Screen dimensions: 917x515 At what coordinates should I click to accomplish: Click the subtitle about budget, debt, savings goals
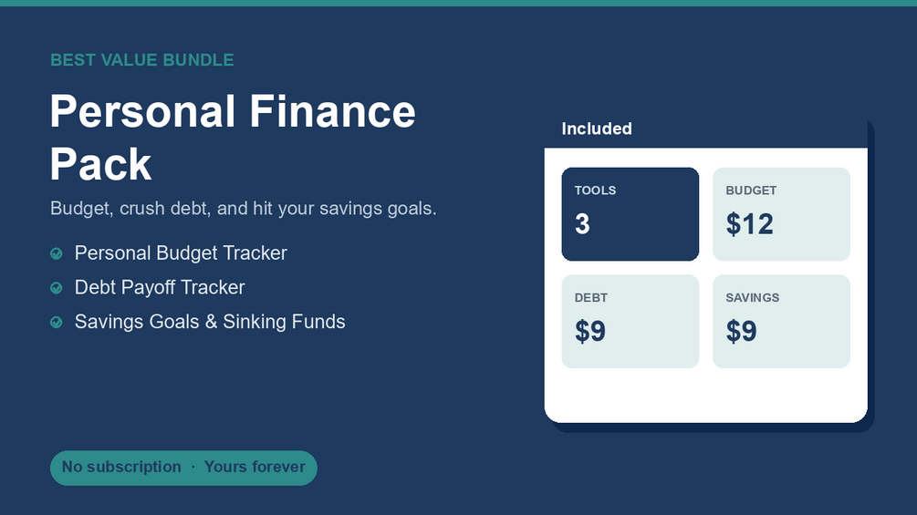pos(244,209)
